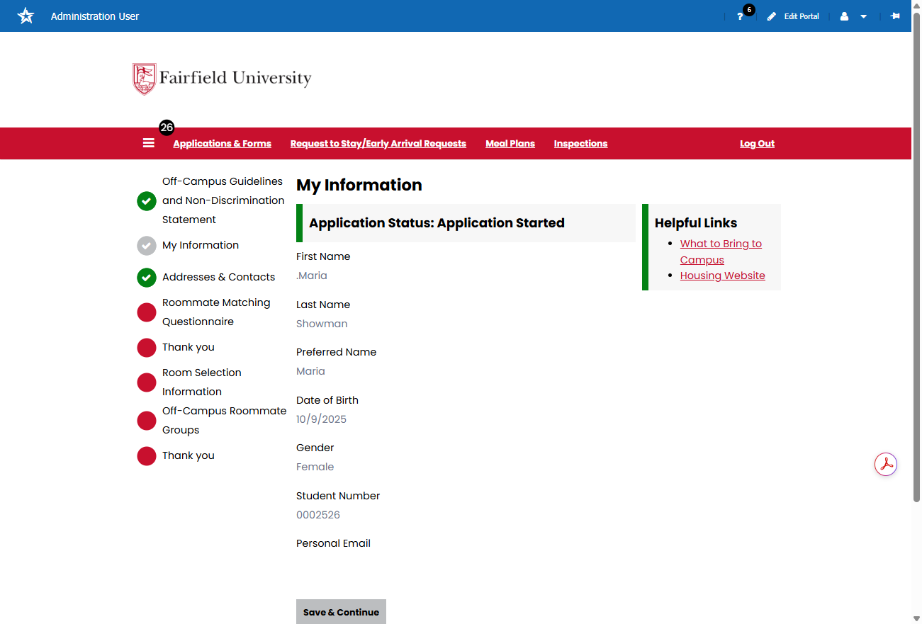This screenshot has width=922, height=624.
Task: Click the Log Out link
Action: [x=757, y=143]
